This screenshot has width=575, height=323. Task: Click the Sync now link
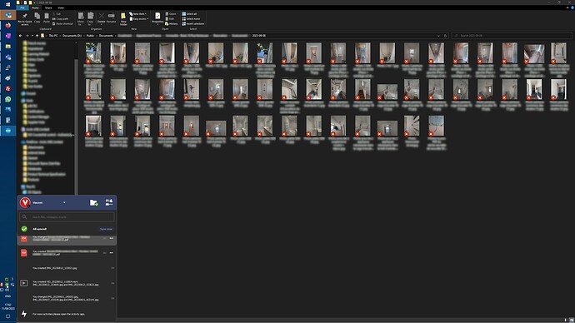pos(106,229)
